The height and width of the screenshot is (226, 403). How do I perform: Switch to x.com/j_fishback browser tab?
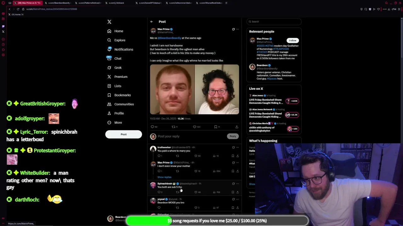coord(116,3)
